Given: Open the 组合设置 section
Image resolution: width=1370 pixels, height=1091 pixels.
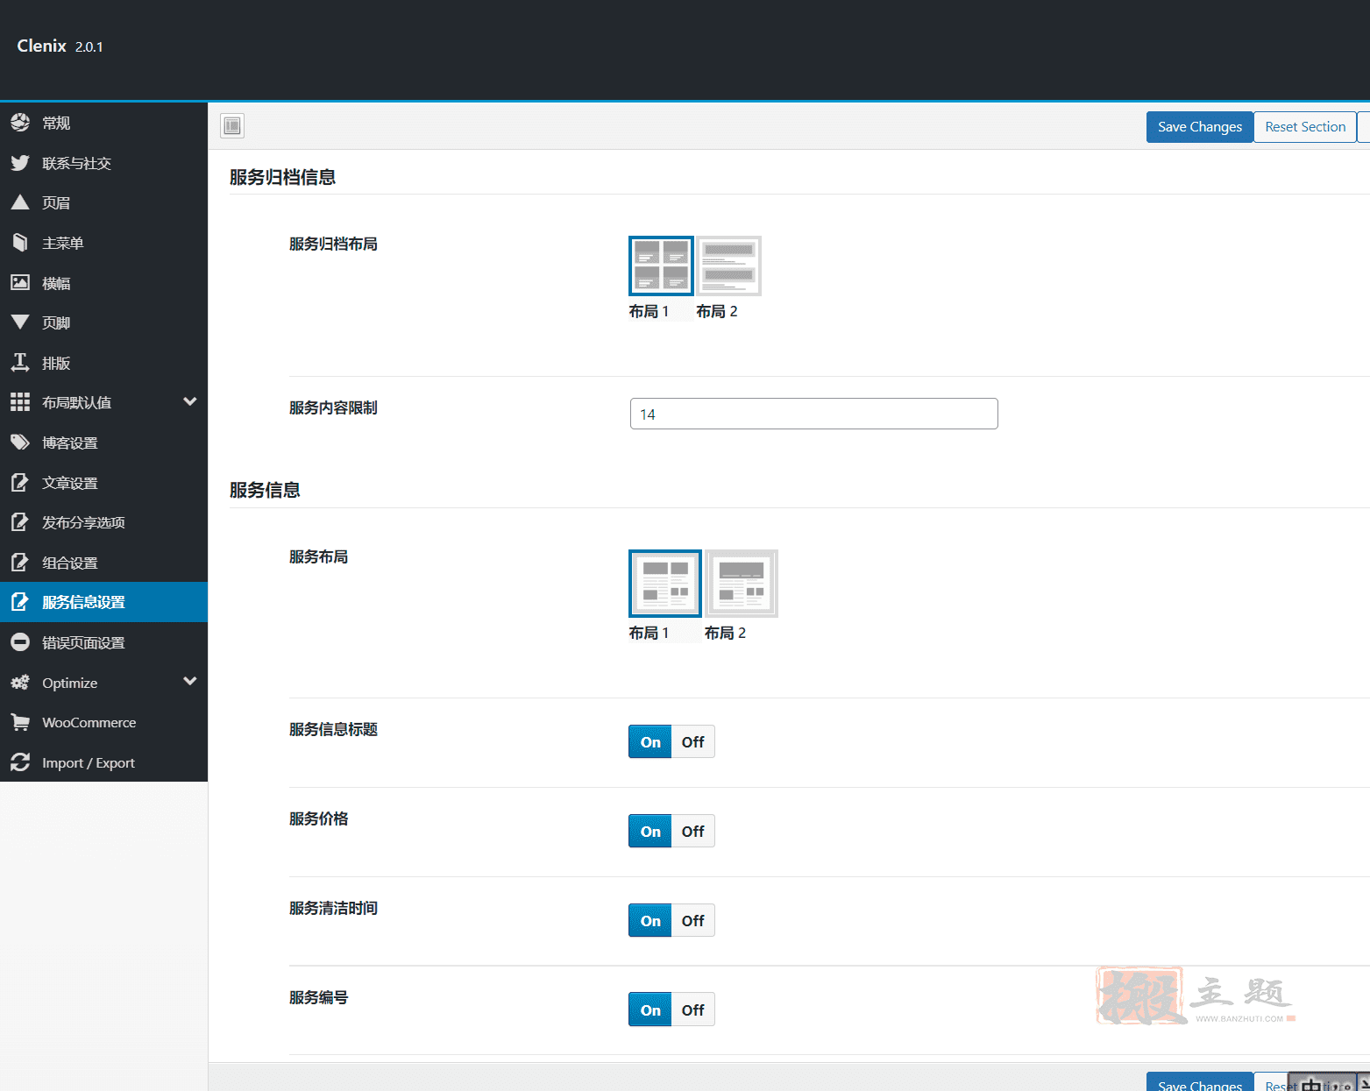Looking at the screenshot, I should pyautogui.click(x=103, y=563).
